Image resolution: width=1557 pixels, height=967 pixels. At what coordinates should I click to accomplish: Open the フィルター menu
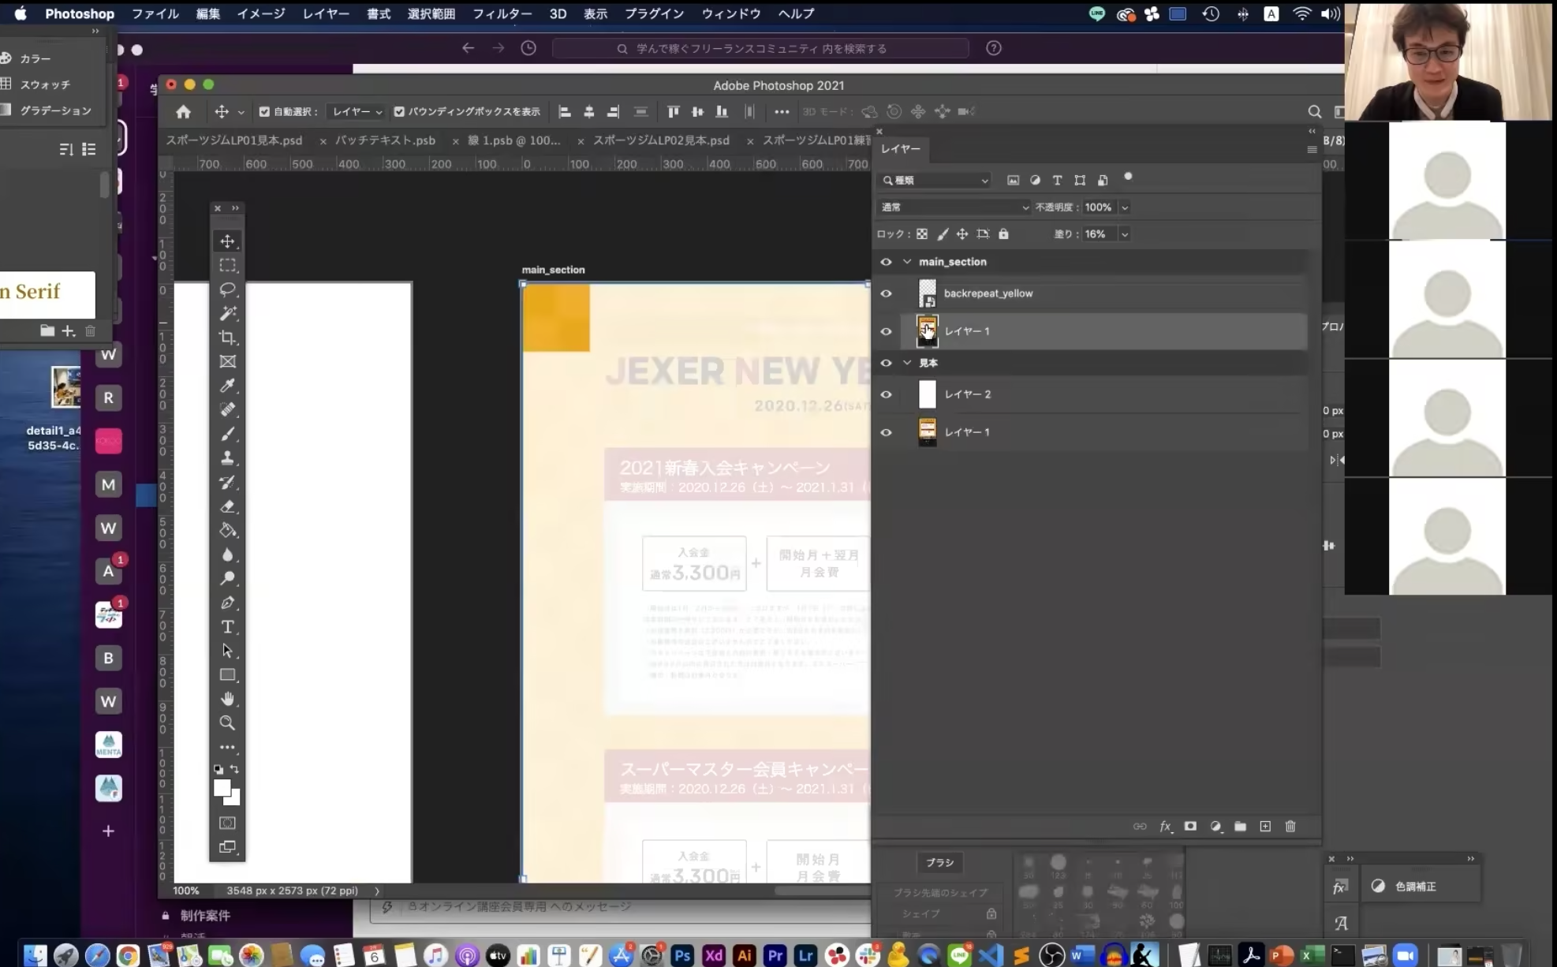502,13
